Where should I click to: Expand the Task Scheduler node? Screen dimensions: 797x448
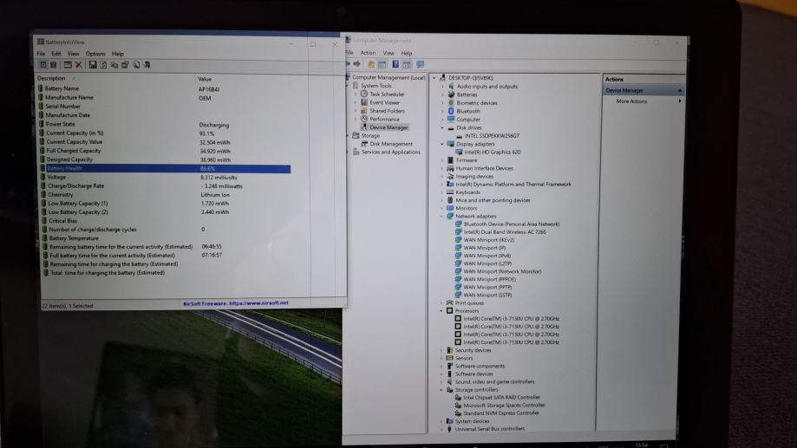coord(356,94)
